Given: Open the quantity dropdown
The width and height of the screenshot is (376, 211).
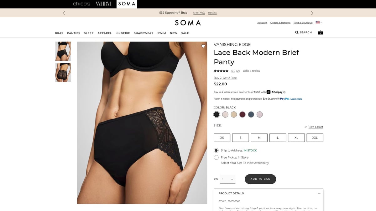Looking at the screenshot, I should tap(227, 179).
